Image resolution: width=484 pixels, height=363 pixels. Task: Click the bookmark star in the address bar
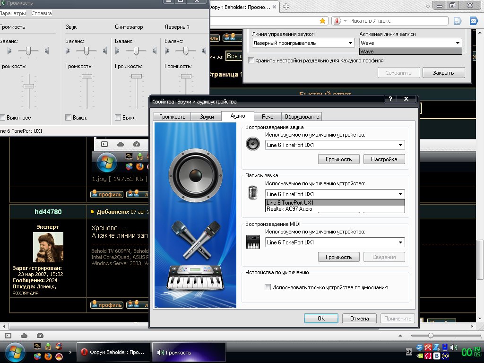tap(322, 21)
